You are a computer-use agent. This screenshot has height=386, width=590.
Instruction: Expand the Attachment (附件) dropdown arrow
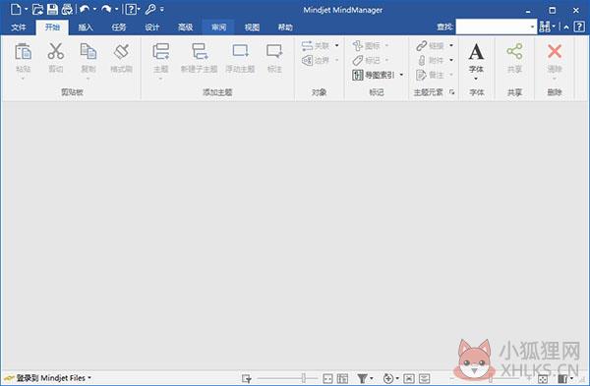(x=451, y=60)
